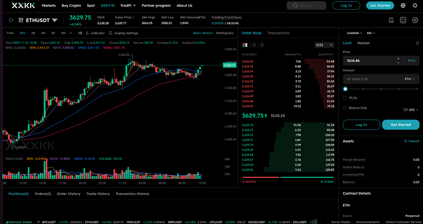Click the Deposit link in Assets

(412, 141)
